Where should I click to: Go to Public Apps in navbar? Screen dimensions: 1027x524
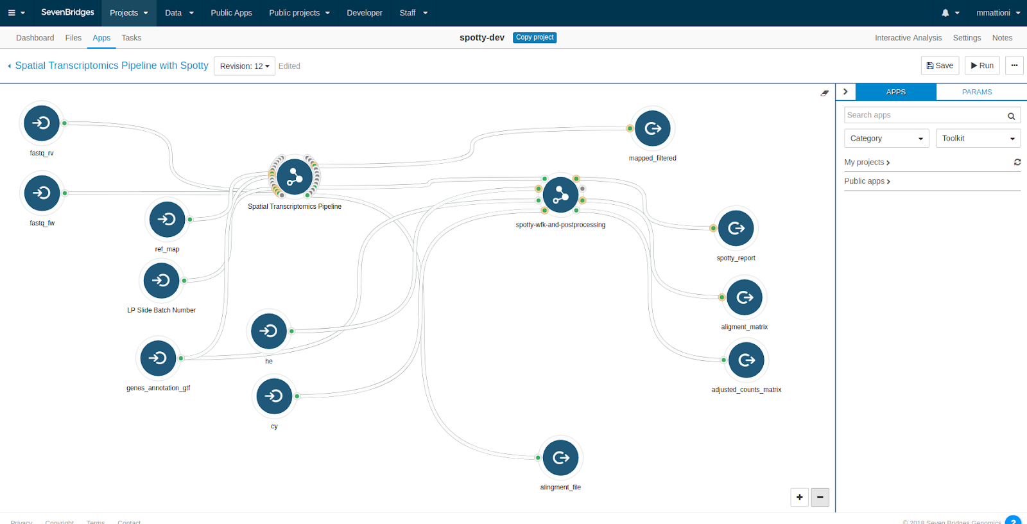pyautogui.click(x=231, y=13)
